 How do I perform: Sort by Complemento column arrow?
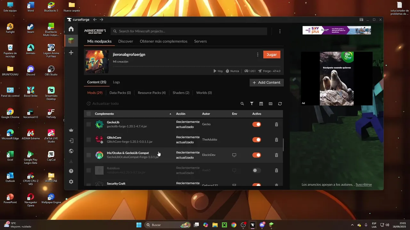click(x=170, y=114)
